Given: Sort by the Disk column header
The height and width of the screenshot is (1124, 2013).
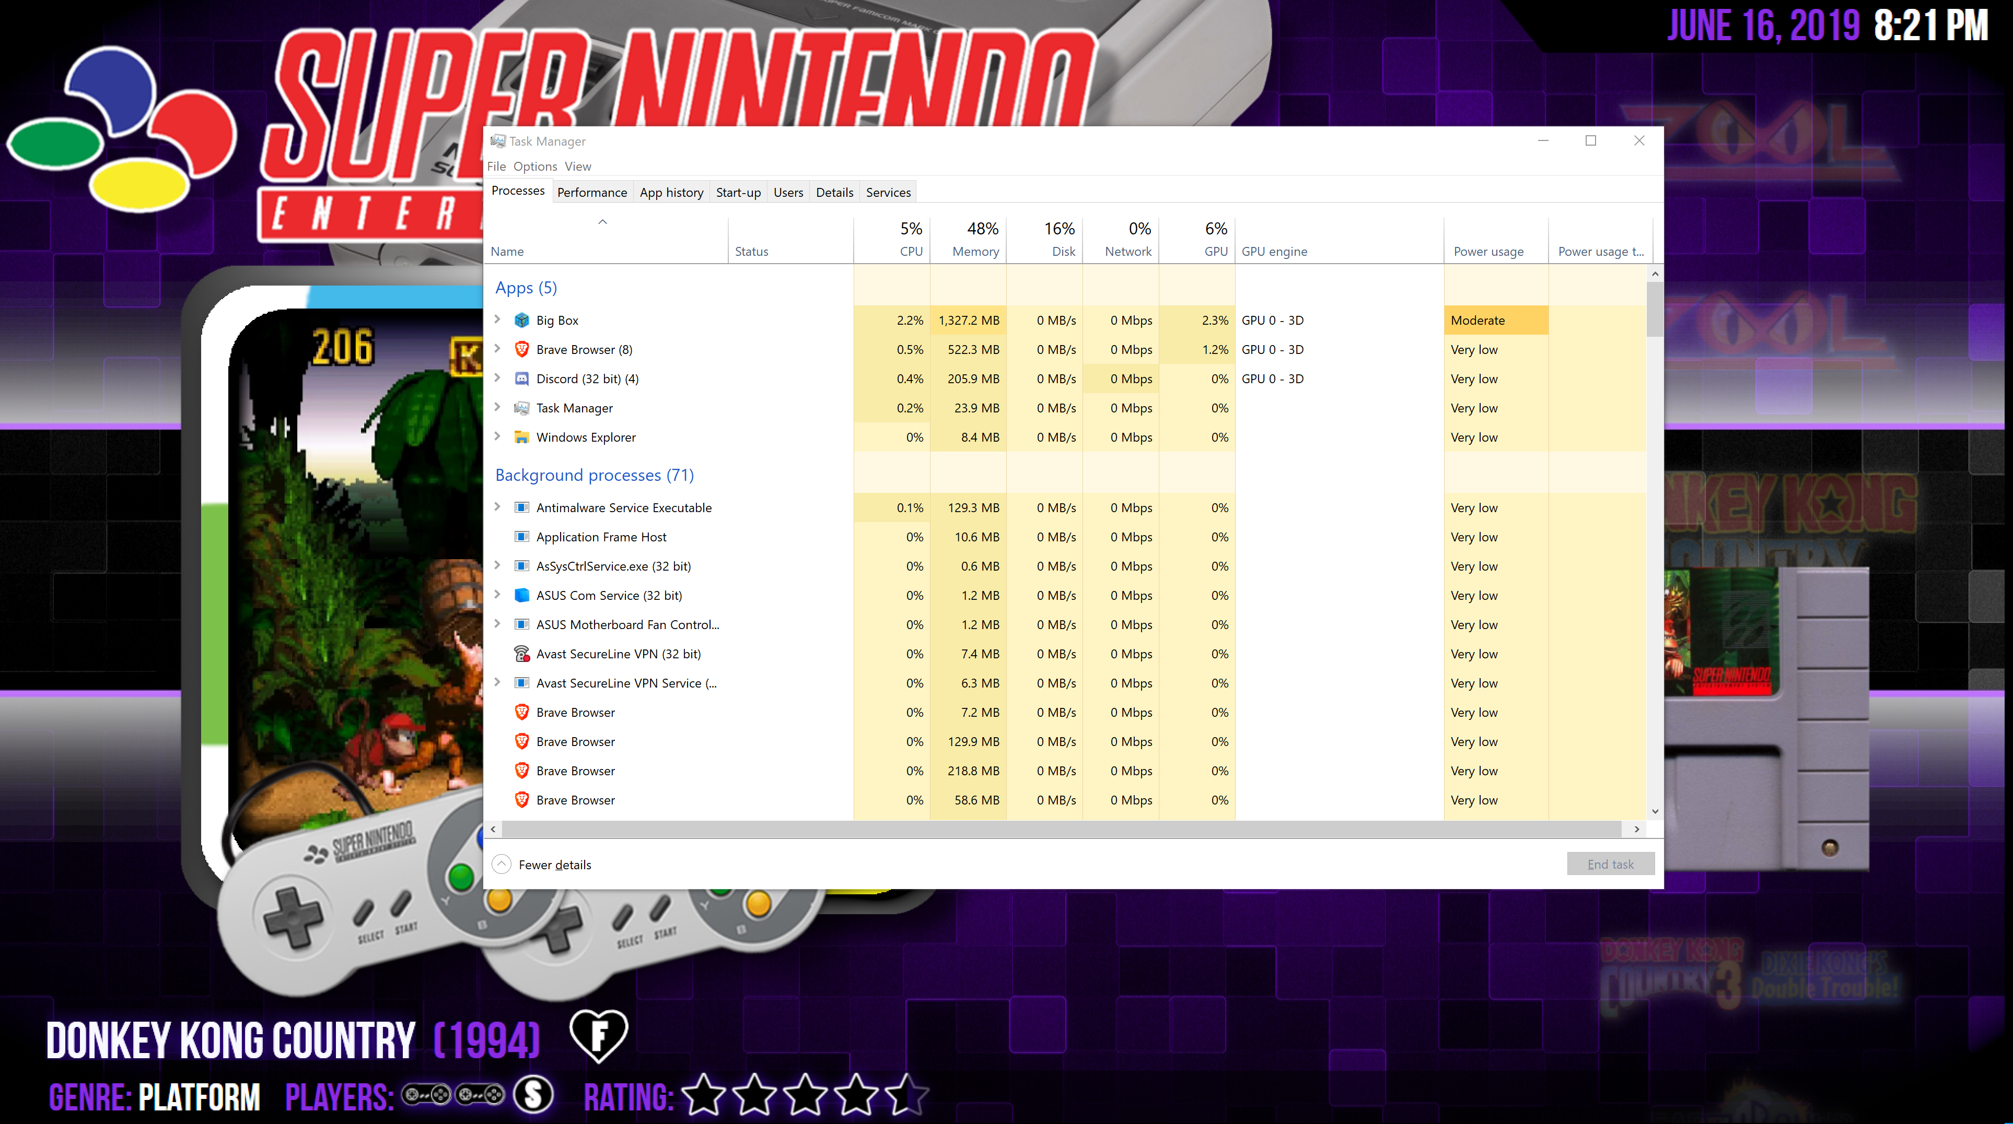Looking at the screenshot, I should (1044, 240).
